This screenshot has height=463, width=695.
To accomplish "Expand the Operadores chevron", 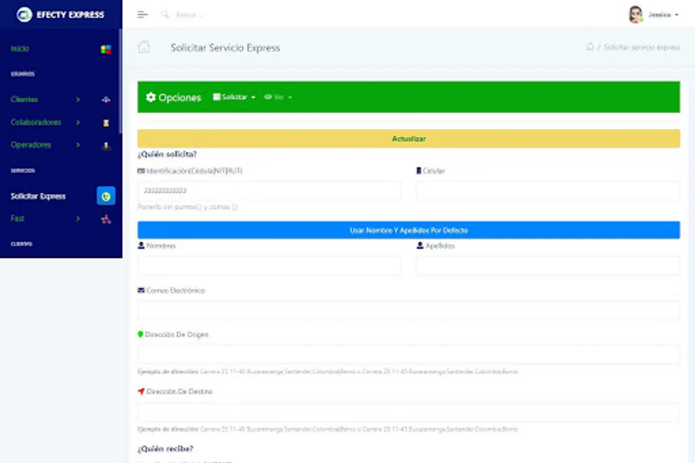I will [x=78, y=145].
